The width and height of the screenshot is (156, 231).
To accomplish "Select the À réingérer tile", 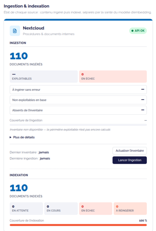I will (130, 208).
